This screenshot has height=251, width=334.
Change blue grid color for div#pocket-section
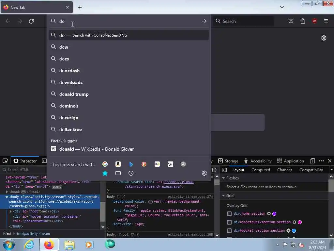(x=294, y=231)
